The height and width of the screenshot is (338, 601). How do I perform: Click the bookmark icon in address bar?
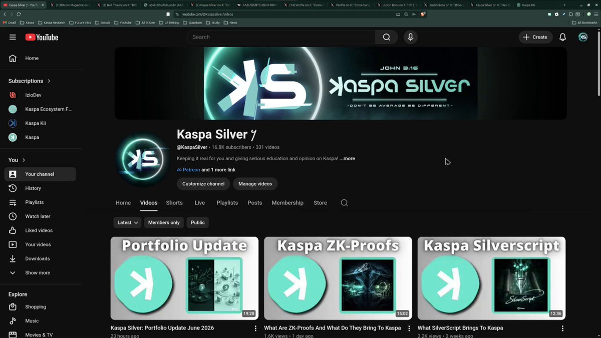(168, 14)
